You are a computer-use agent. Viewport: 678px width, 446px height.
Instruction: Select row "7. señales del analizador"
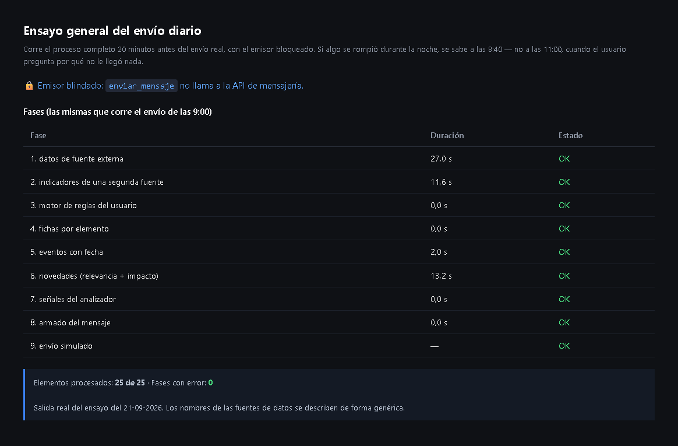tap(339, 299)
